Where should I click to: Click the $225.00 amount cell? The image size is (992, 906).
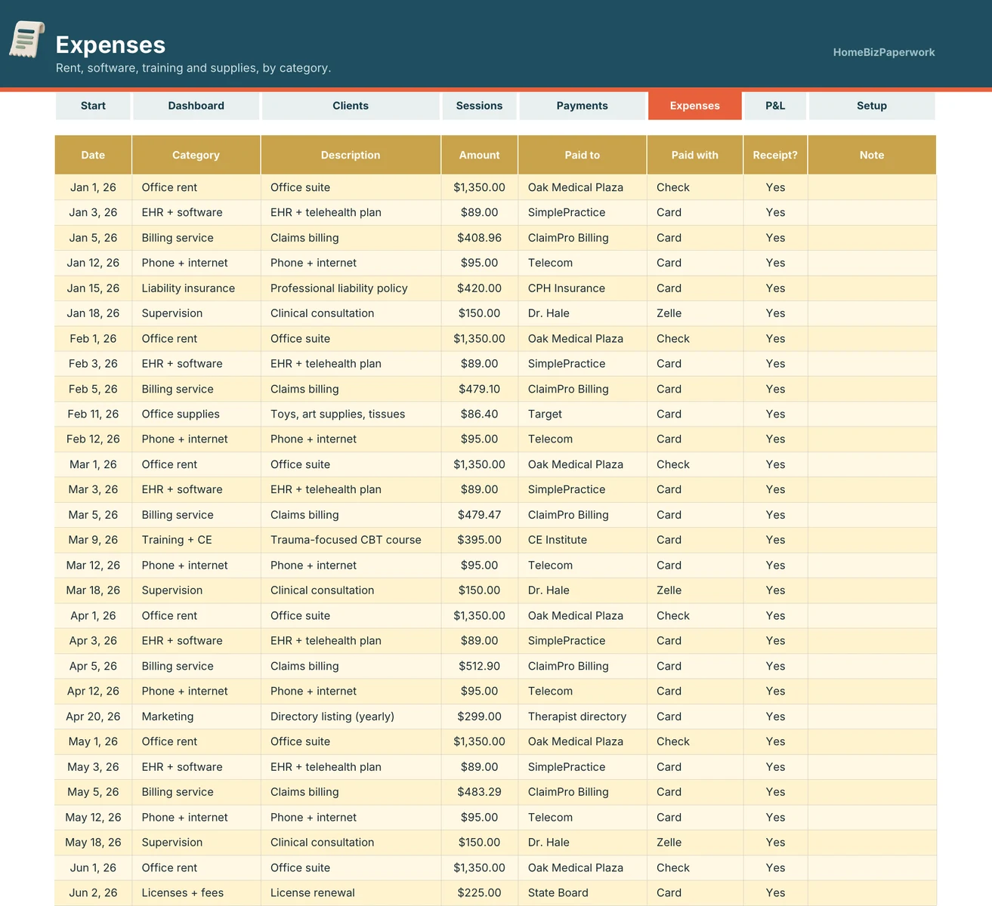(479, 892)
